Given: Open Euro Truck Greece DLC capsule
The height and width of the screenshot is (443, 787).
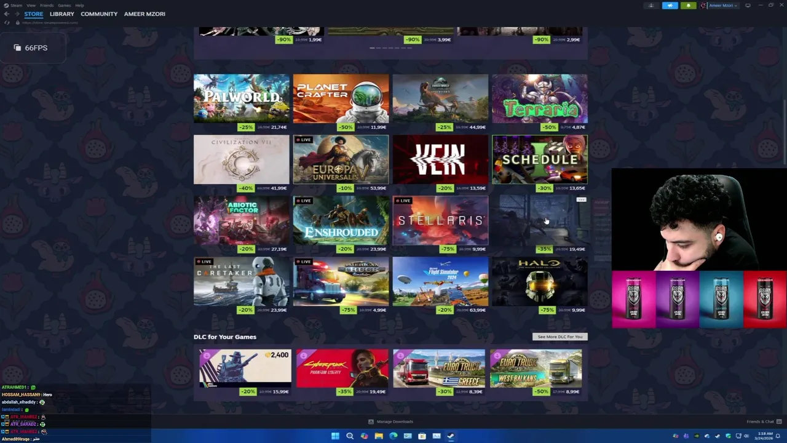Looking at the screenshot, I should [439, 369].
